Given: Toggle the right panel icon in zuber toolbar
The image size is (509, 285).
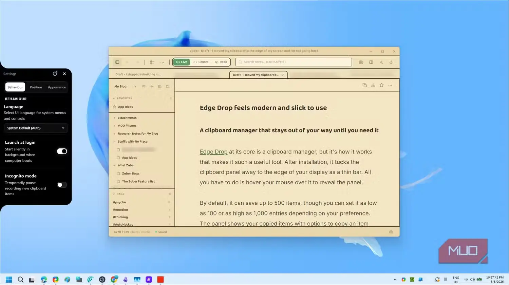Looking at the screenshot, I should 371,62.
